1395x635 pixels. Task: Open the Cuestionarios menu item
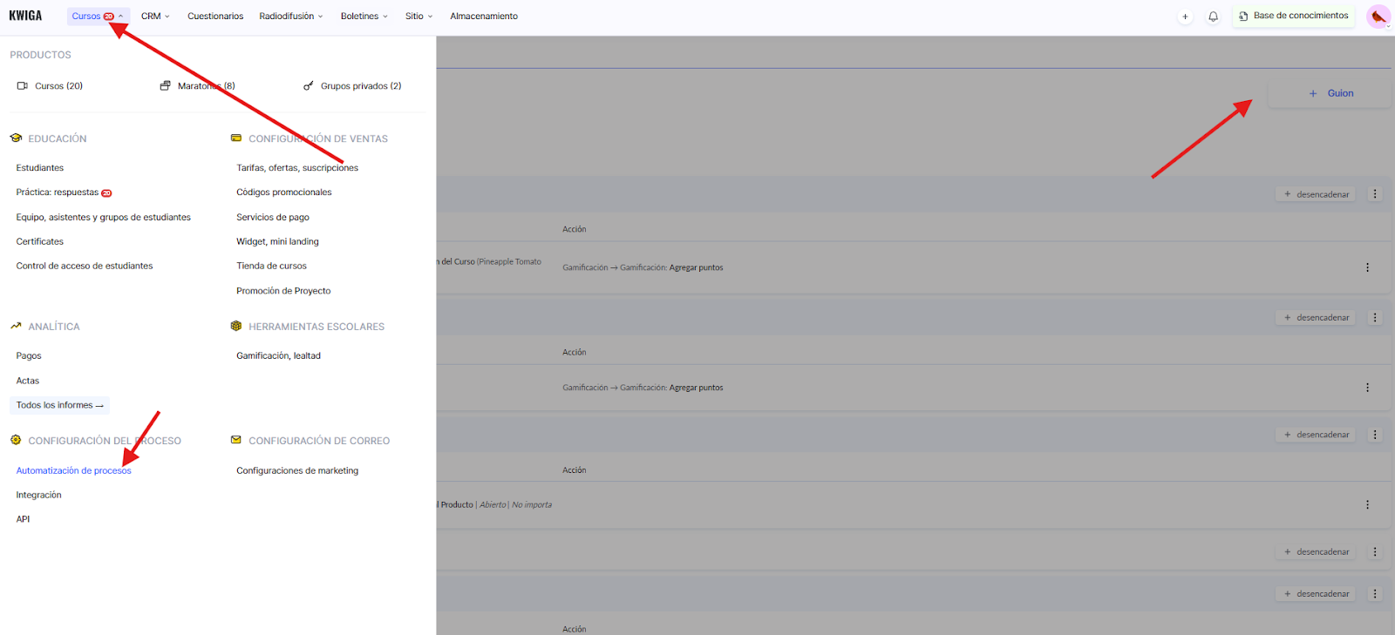point(215,17)
